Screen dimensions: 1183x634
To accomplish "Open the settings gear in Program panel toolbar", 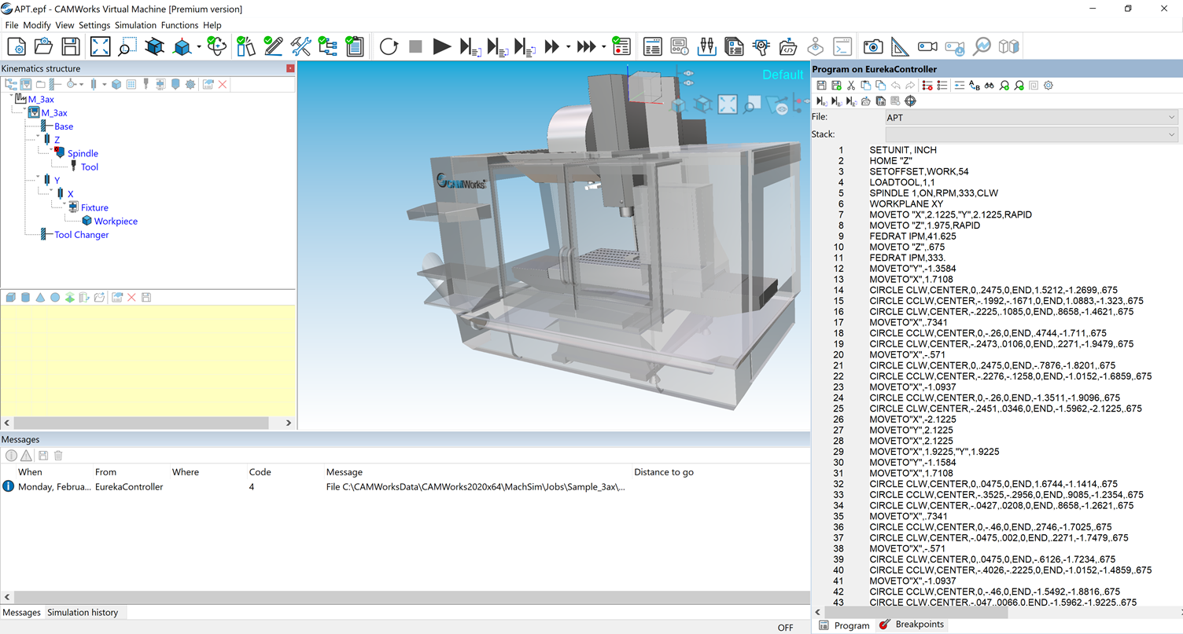I will pyautogui.click(x=1048, y=85).
